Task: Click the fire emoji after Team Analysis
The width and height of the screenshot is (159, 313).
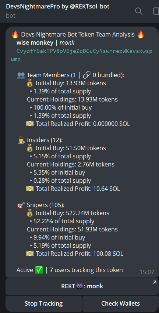Action: tap(141, 35)
